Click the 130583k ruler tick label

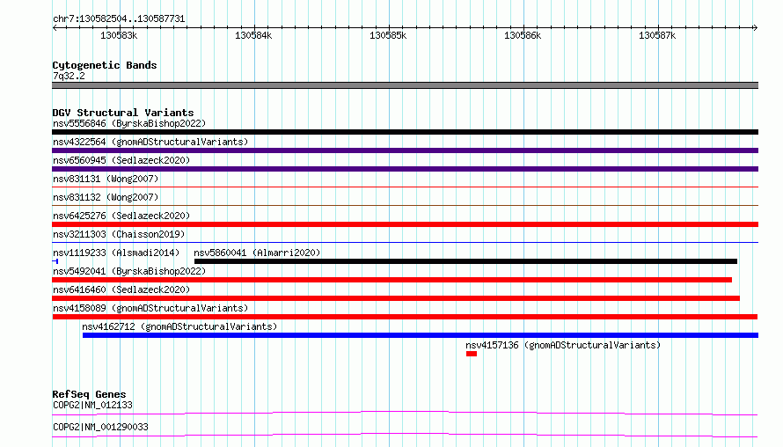coord(119,35)
